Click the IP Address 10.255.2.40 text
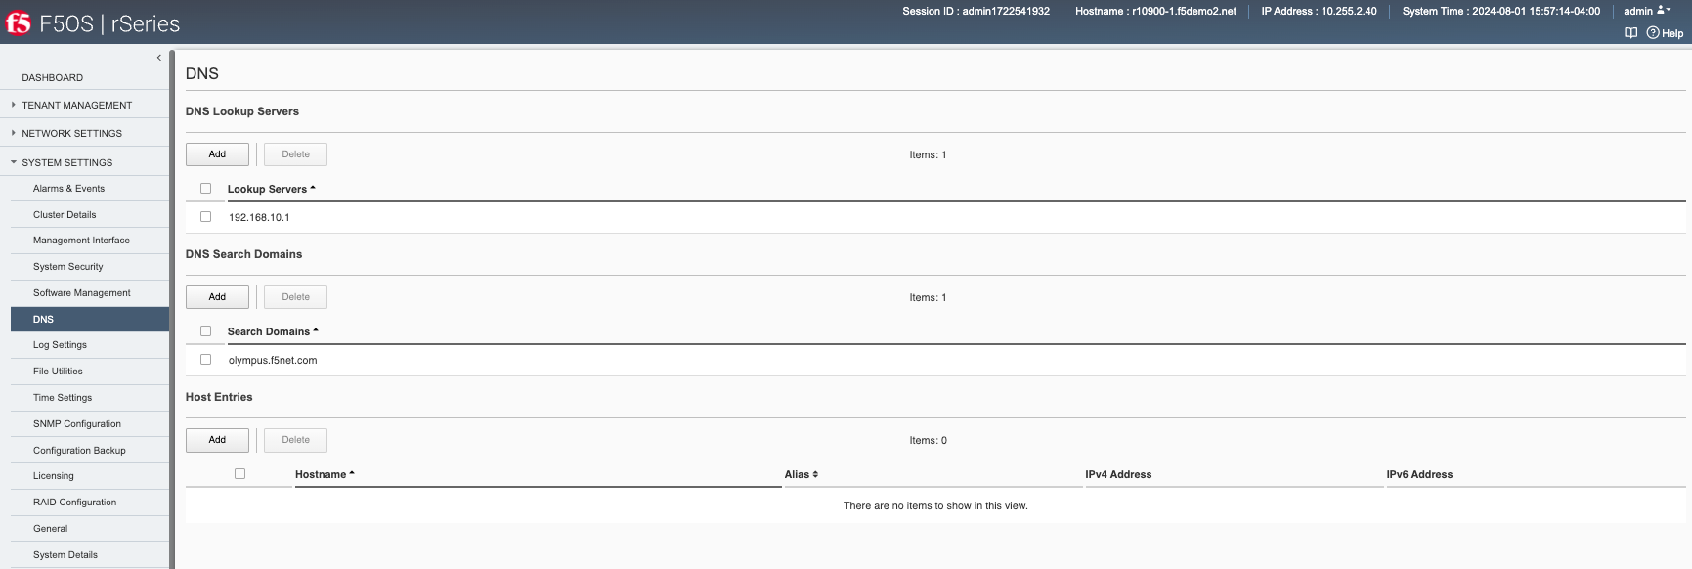Image resolution: width=1692 pixels, height=569 pixels. [x=1319, y=11]
